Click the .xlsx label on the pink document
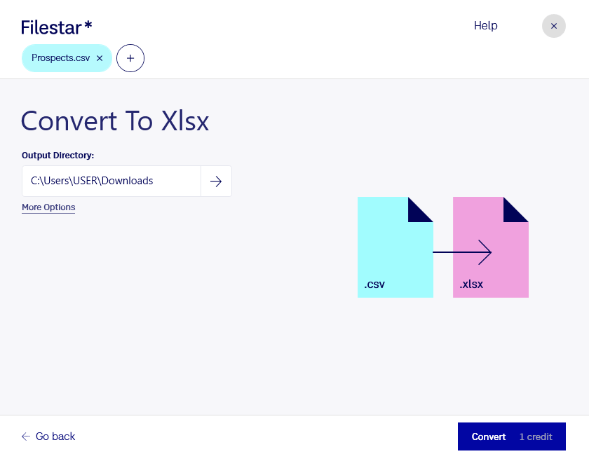 [x=471, y=284]
